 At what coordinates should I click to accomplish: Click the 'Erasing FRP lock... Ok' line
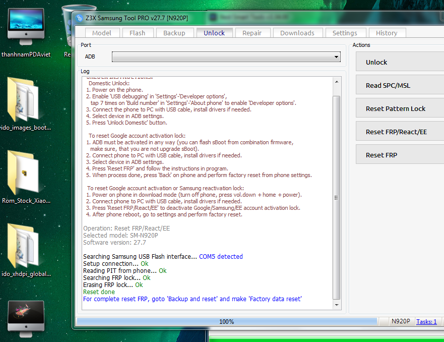coord(113,285)
